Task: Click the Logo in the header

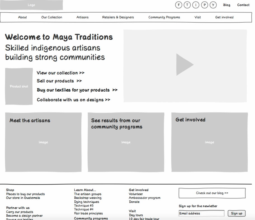Action: coord(31,5)
